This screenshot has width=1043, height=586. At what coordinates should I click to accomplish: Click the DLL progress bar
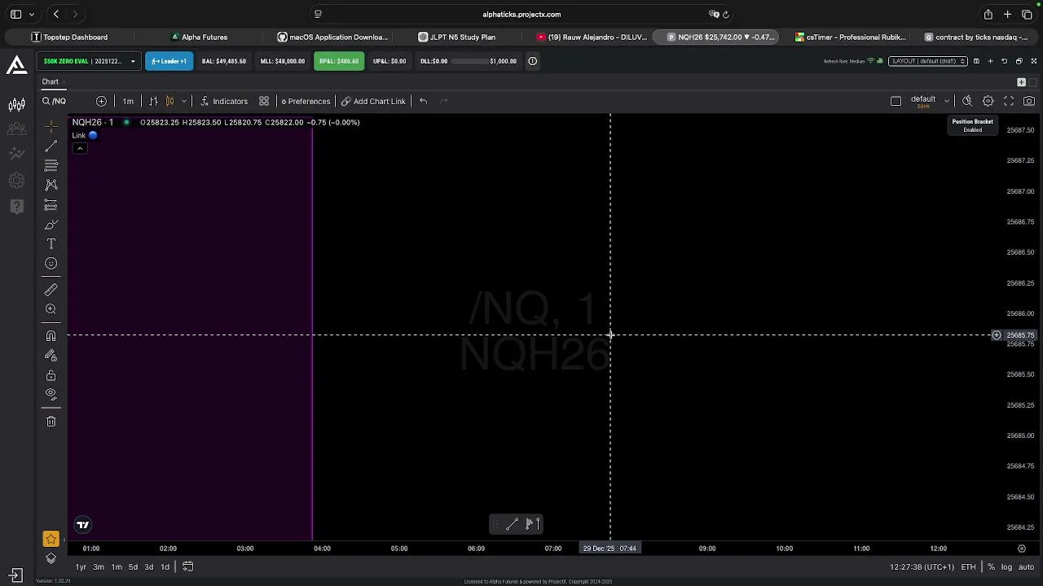469,61
